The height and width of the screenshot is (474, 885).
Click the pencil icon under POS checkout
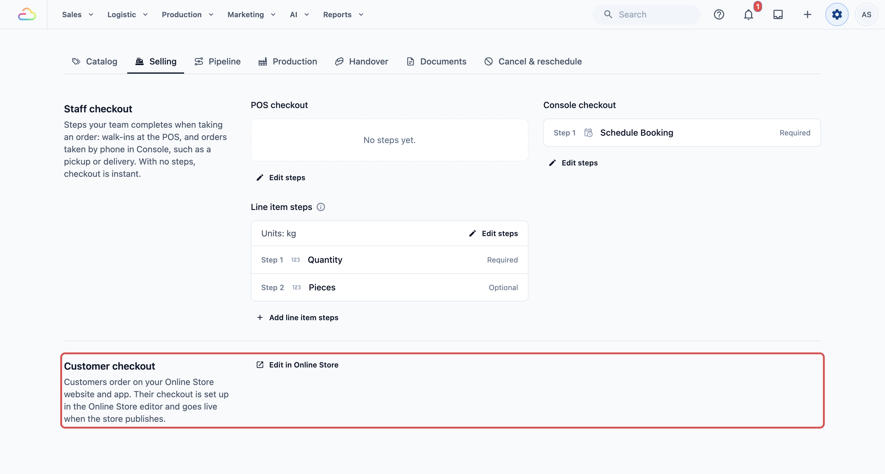[x=260, y=177]
